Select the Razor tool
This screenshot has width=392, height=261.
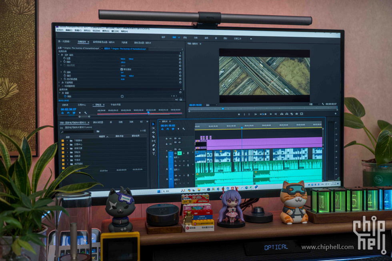[x=153, y=137]
